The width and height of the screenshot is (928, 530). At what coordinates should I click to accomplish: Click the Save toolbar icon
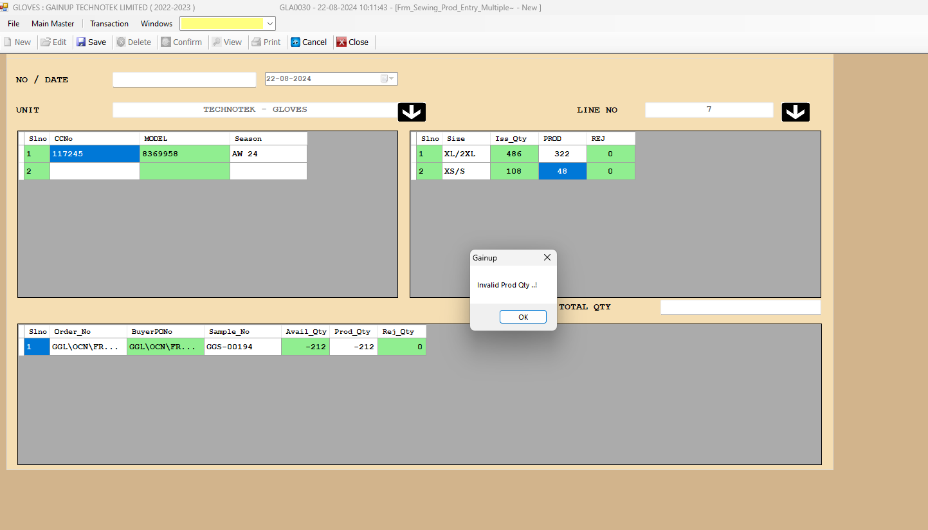[81, 42]
